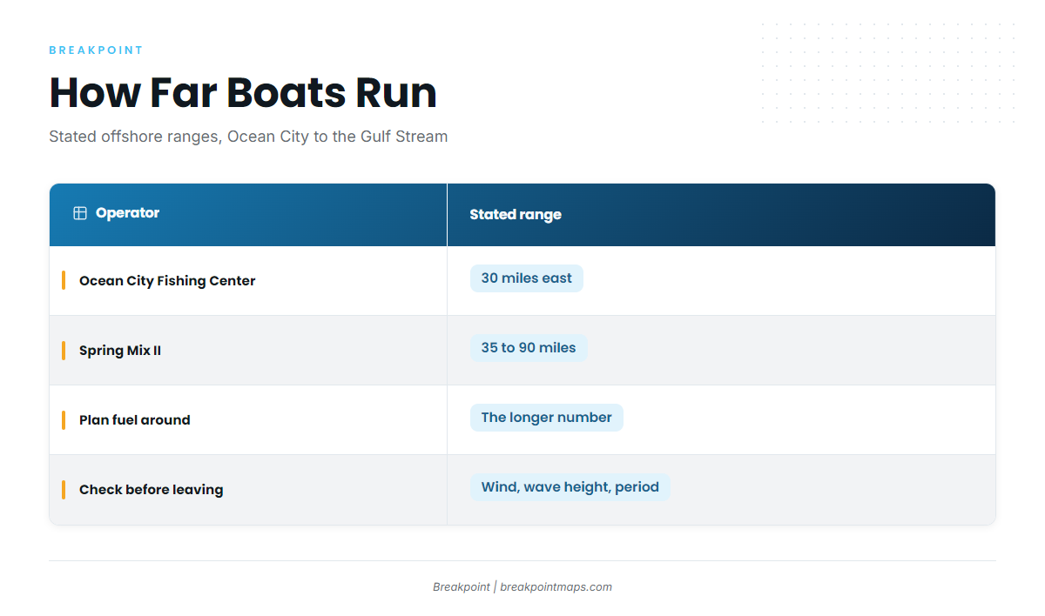Viewport: 1045px width, 616px height.
Task: Click the BREAKPOINT brand label above the title
Action: (x=96, y=50)
